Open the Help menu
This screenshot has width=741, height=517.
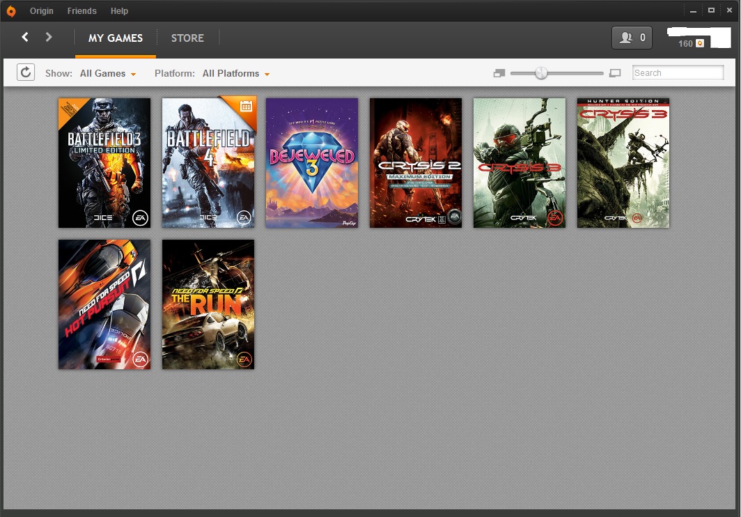click(119, 11)
